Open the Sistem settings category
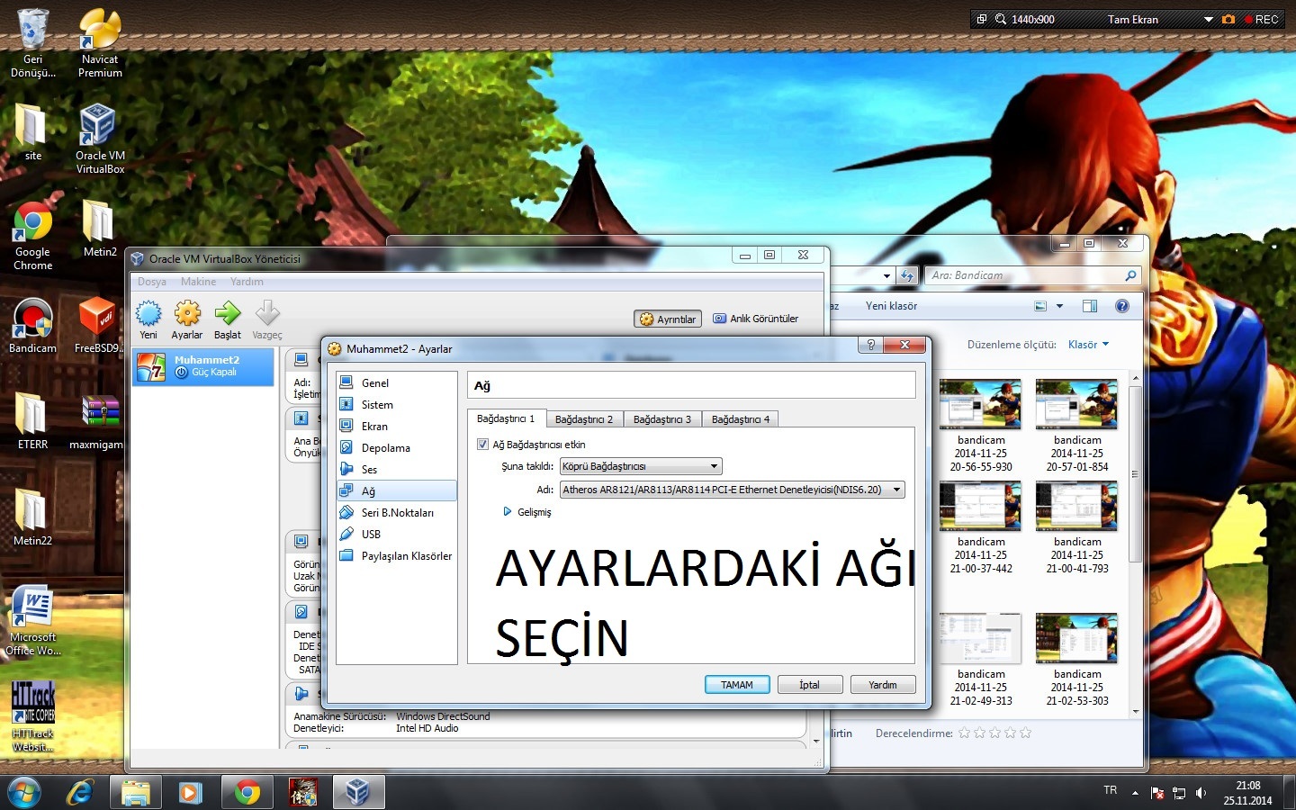This screenshot has height=810, width=1296. pyautogui.click(x=396, y=404)
